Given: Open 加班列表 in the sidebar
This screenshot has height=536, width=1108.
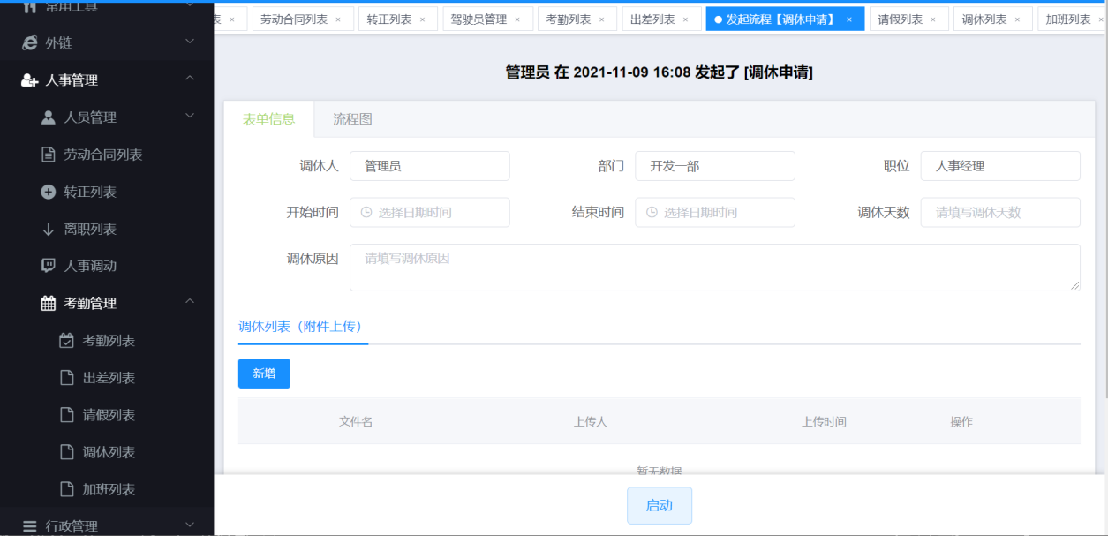Looking at the screenshot, I should pyautogui.click(x=107, y=489).
